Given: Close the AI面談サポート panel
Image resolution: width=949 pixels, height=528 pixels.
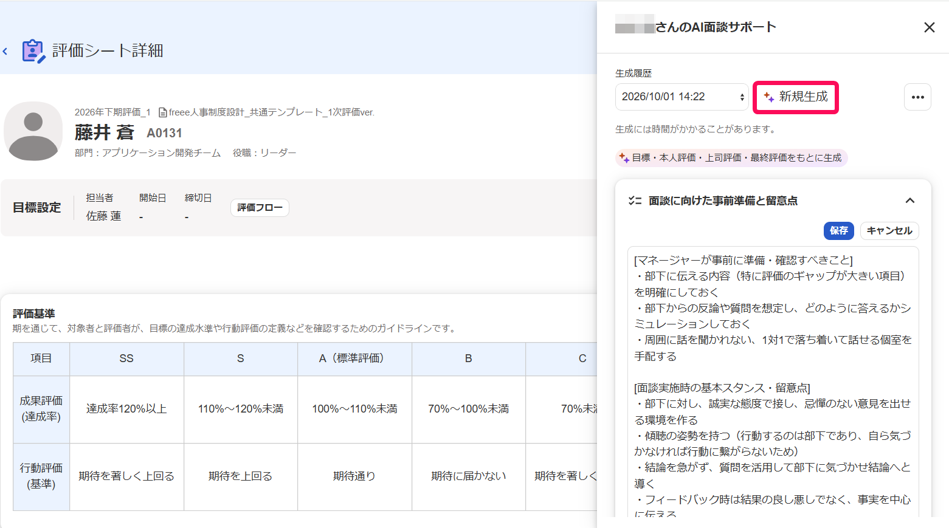Looking at the screenshot, I should [929, 27].
